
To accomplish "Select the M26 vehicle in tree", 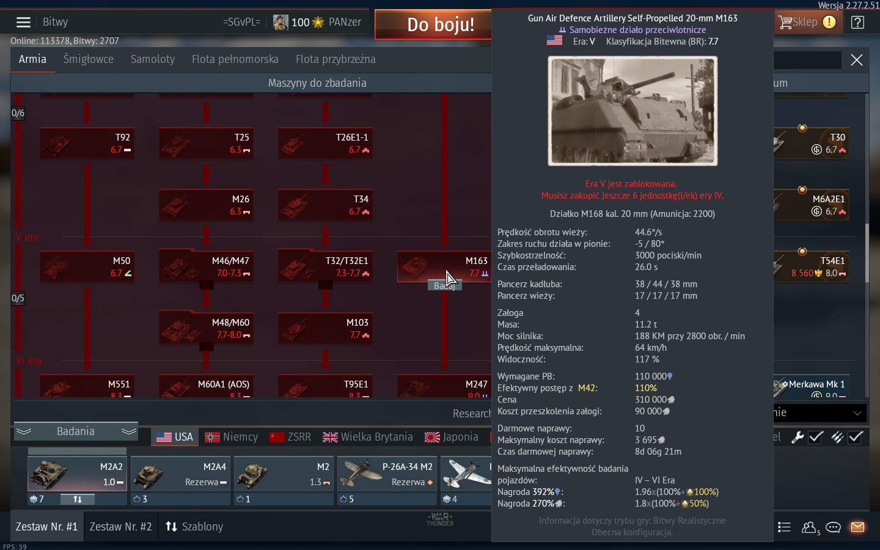I will [207, 205].
